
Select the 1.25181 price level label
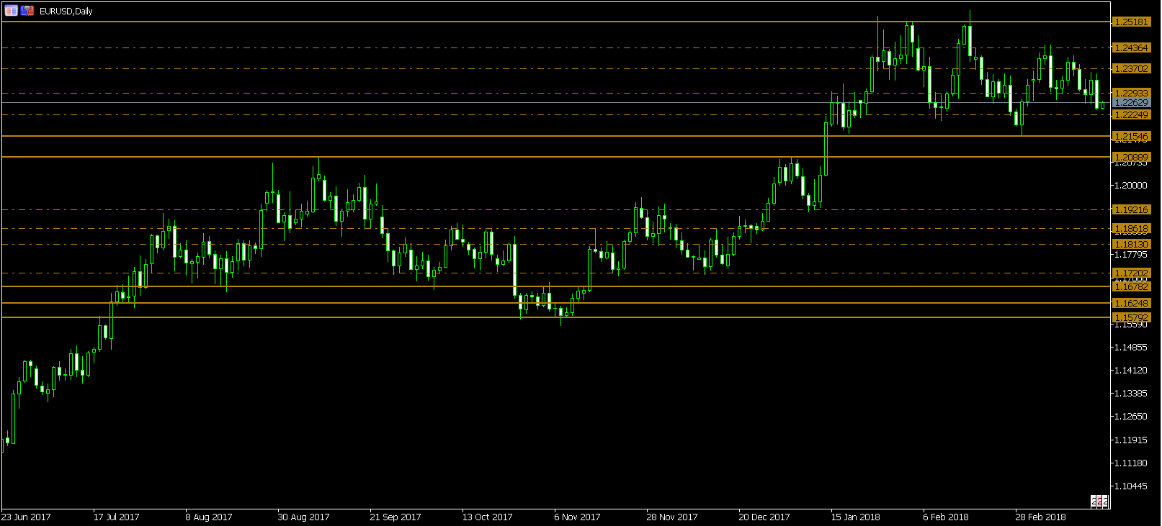pos(1131,22)
